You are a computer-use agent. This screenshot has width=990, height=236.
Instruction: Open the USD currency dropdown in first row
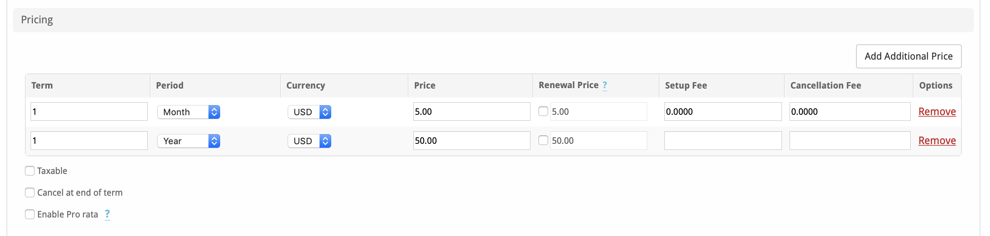309,112
